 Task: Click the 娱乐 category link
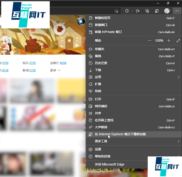(x=25, y=63)
